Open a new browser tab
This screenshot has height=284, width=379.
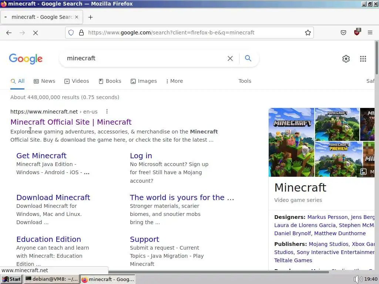click(x=90, y=17)
